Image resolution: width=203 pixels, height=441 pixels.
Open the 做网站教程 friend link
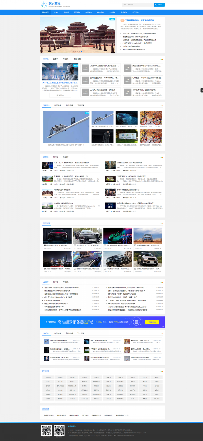(x=108, y=415)
